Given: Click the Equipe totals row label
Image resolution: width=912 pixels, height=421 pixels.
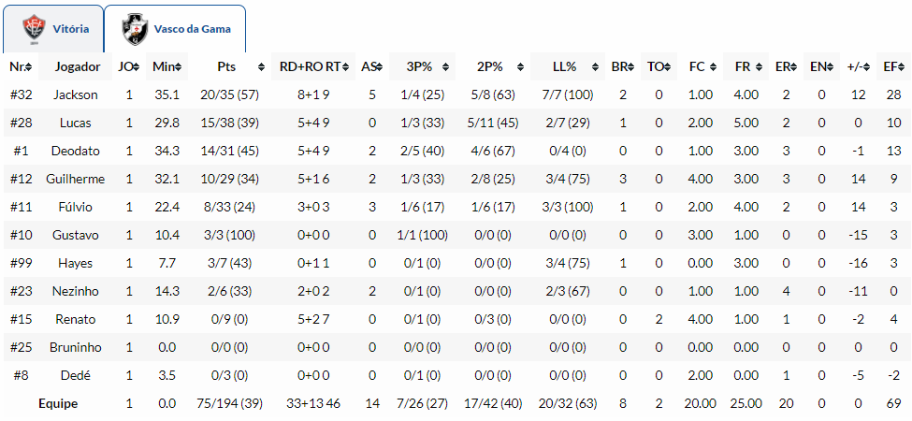Looking at the screenshot, I should pyautogui.click(x=58, y=403).
